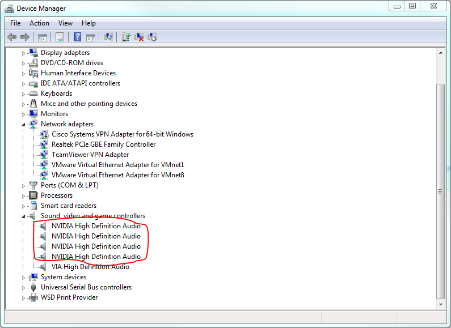Select IDE ATA/ATAPI controllers label
451x328 pixels.
coord(81,83)
